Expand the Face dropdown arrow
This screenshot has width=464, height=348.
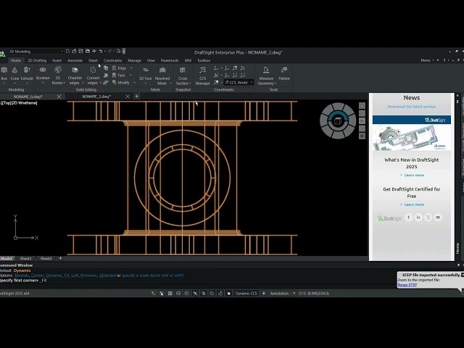130,75
